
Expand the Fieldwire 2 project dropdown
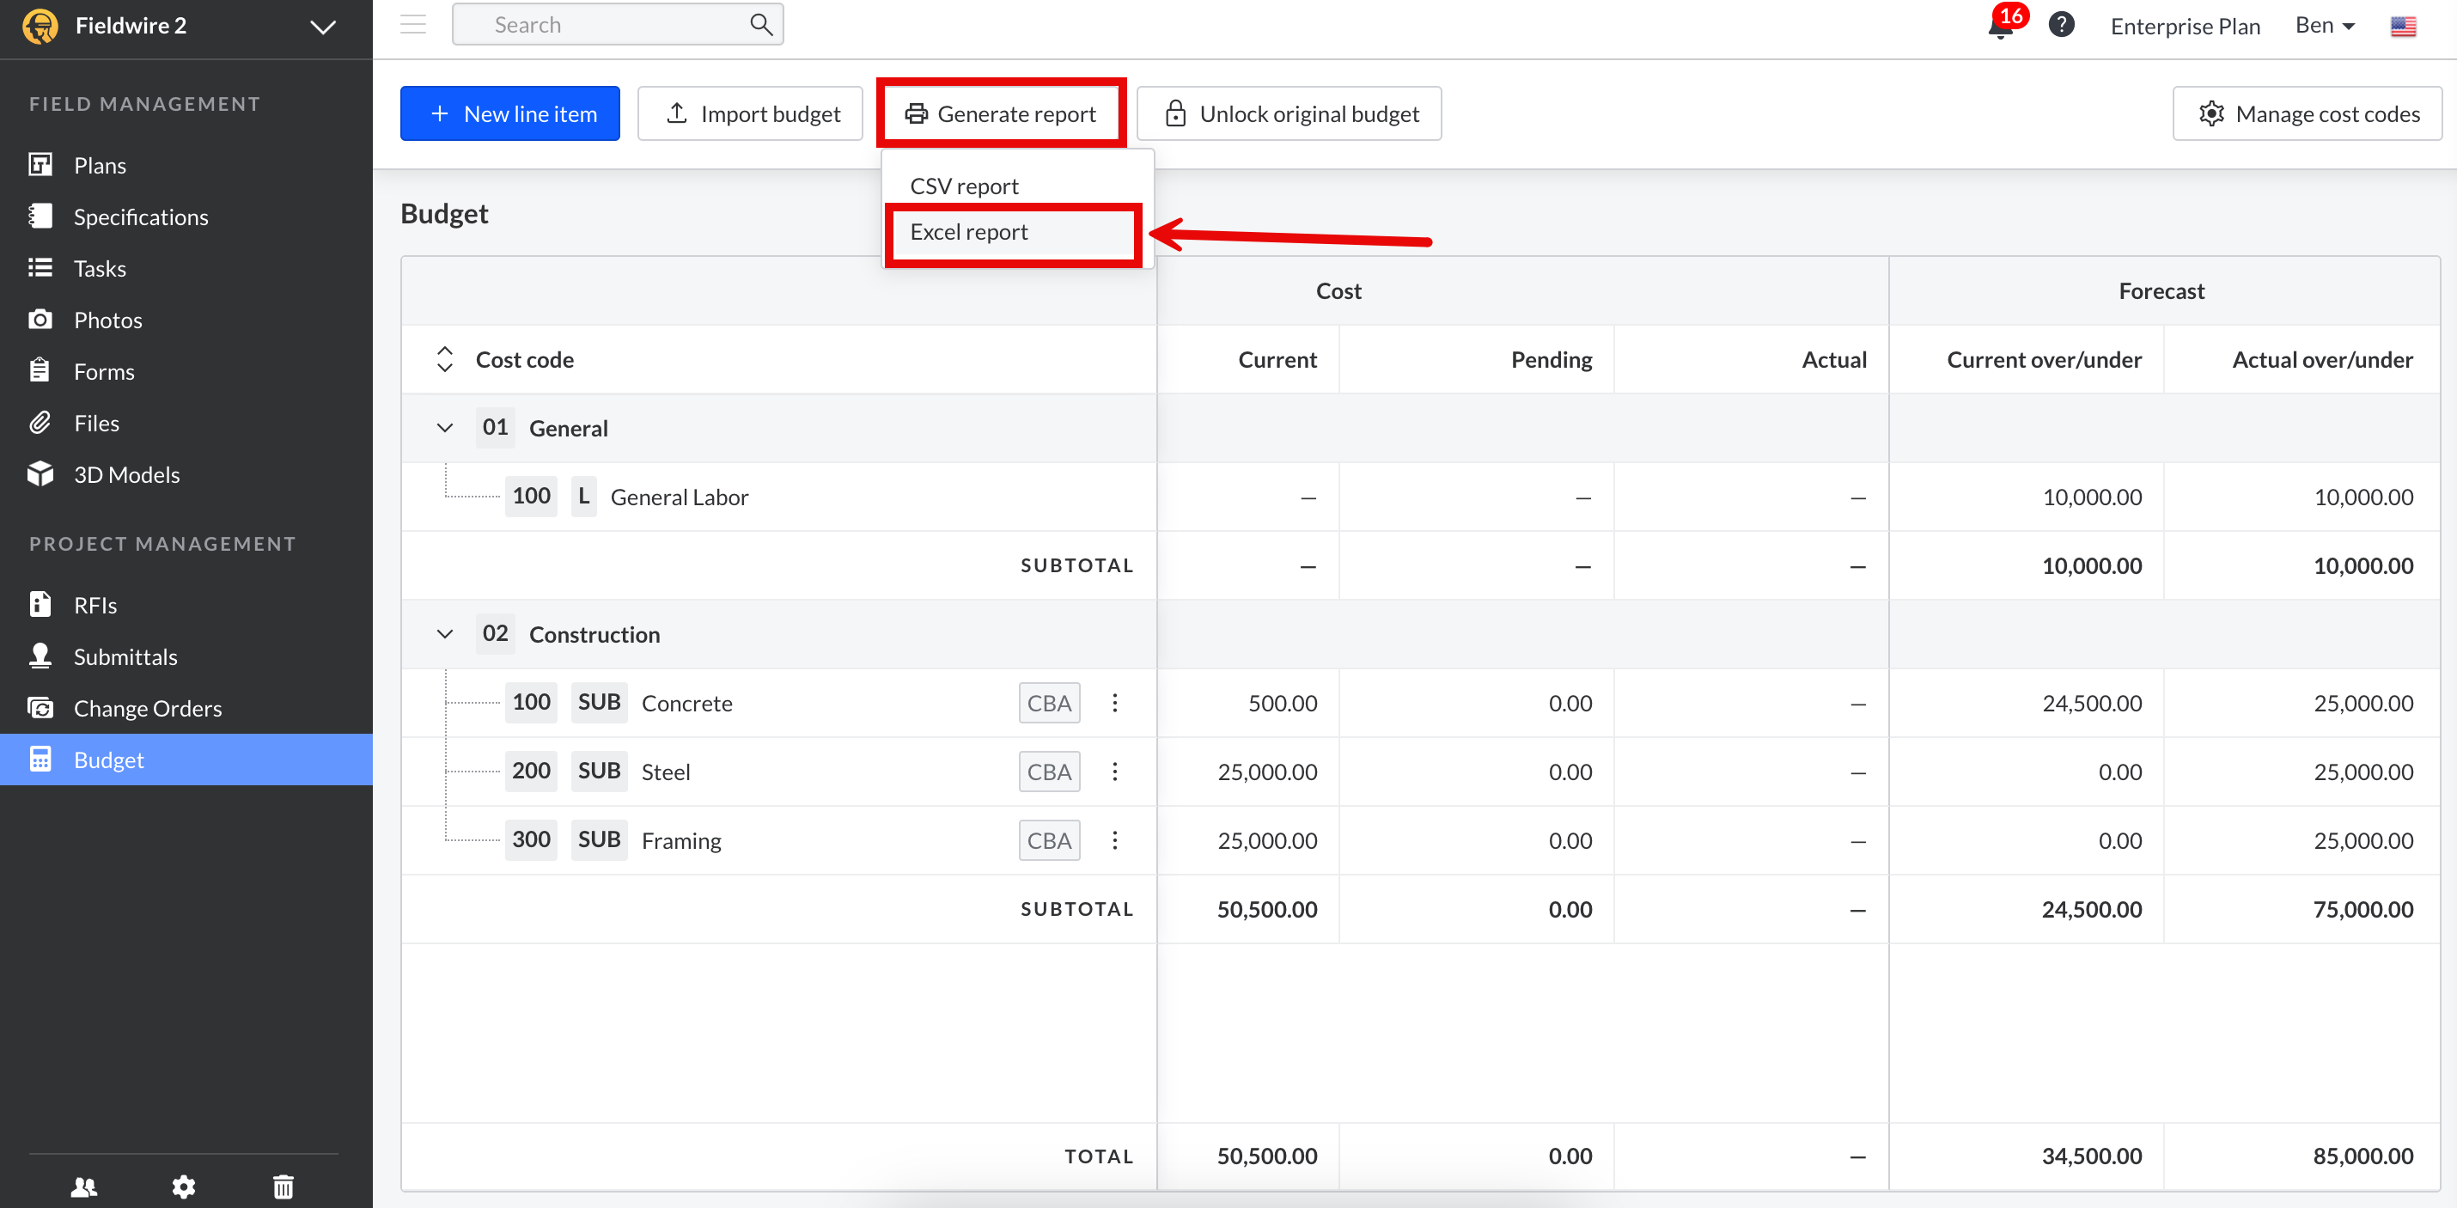tap(323, 27)
